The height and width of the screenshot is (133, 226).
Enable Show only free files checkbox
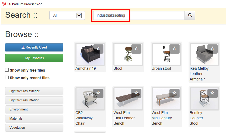click(7, 70)
